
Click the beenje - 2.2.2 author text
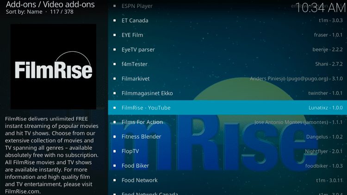pos(328,49)
